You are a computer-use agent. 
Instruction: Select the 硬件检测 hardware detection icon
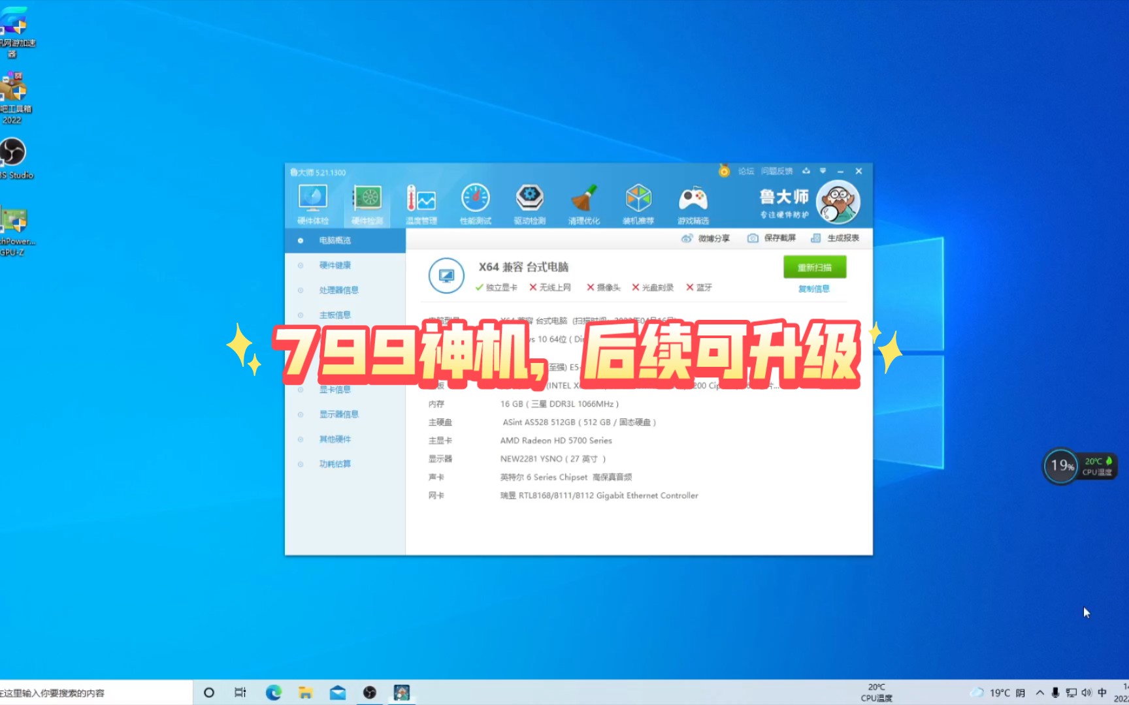367,204
